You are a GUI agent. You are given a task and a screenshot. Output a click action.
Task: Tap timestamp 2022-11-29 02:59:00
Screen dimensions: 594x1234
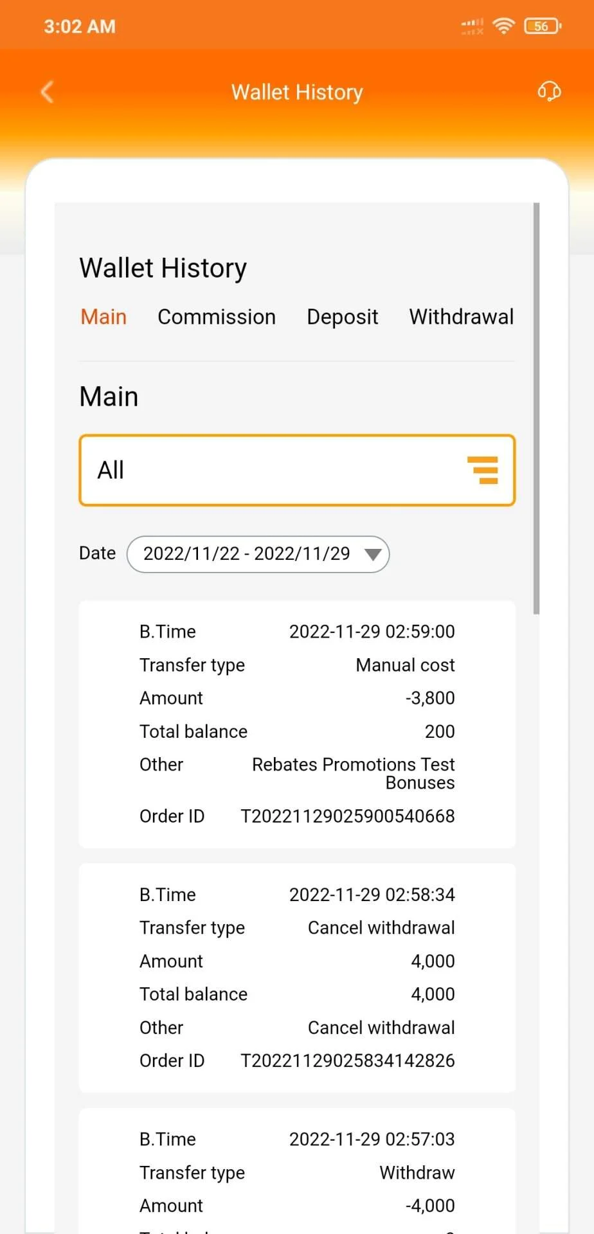pos(372,632)
